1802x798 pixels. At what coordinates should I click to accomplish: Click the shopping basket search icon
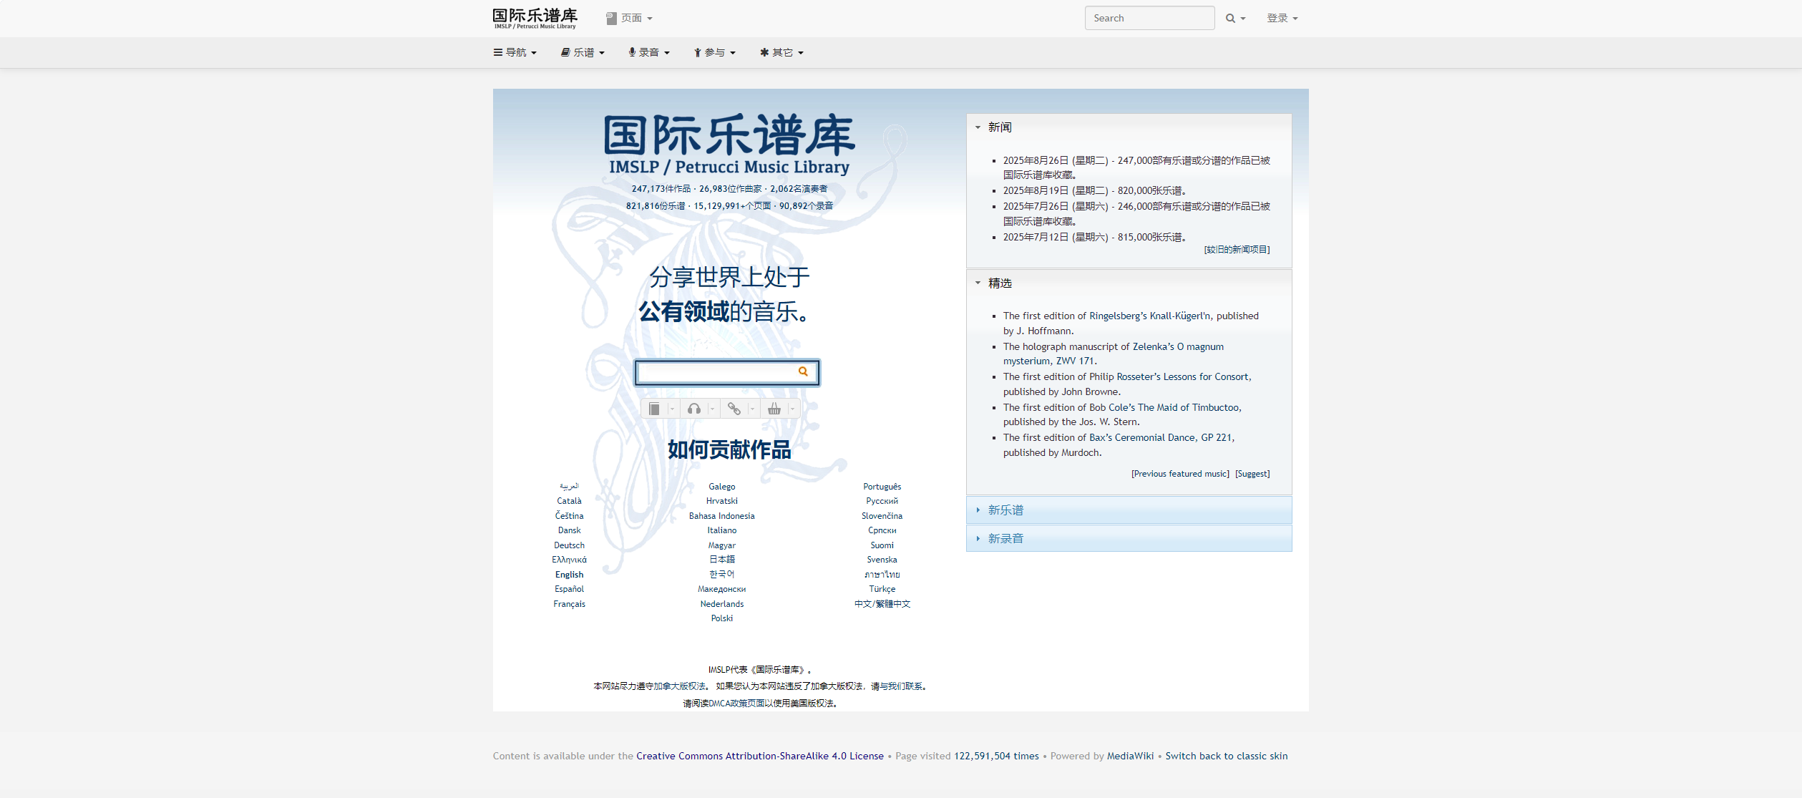tap(774, 408)
